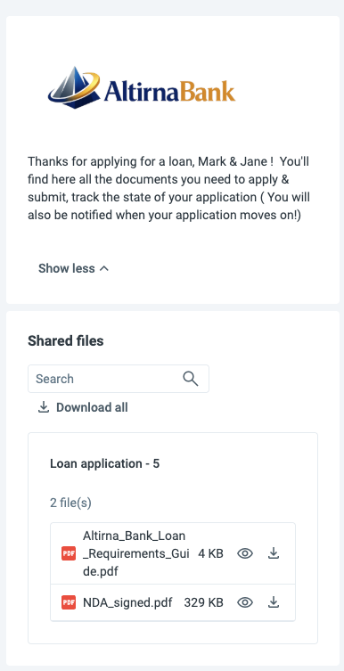Click the AltirnaBank logo

pyautogui.click(x=142, y=87)
